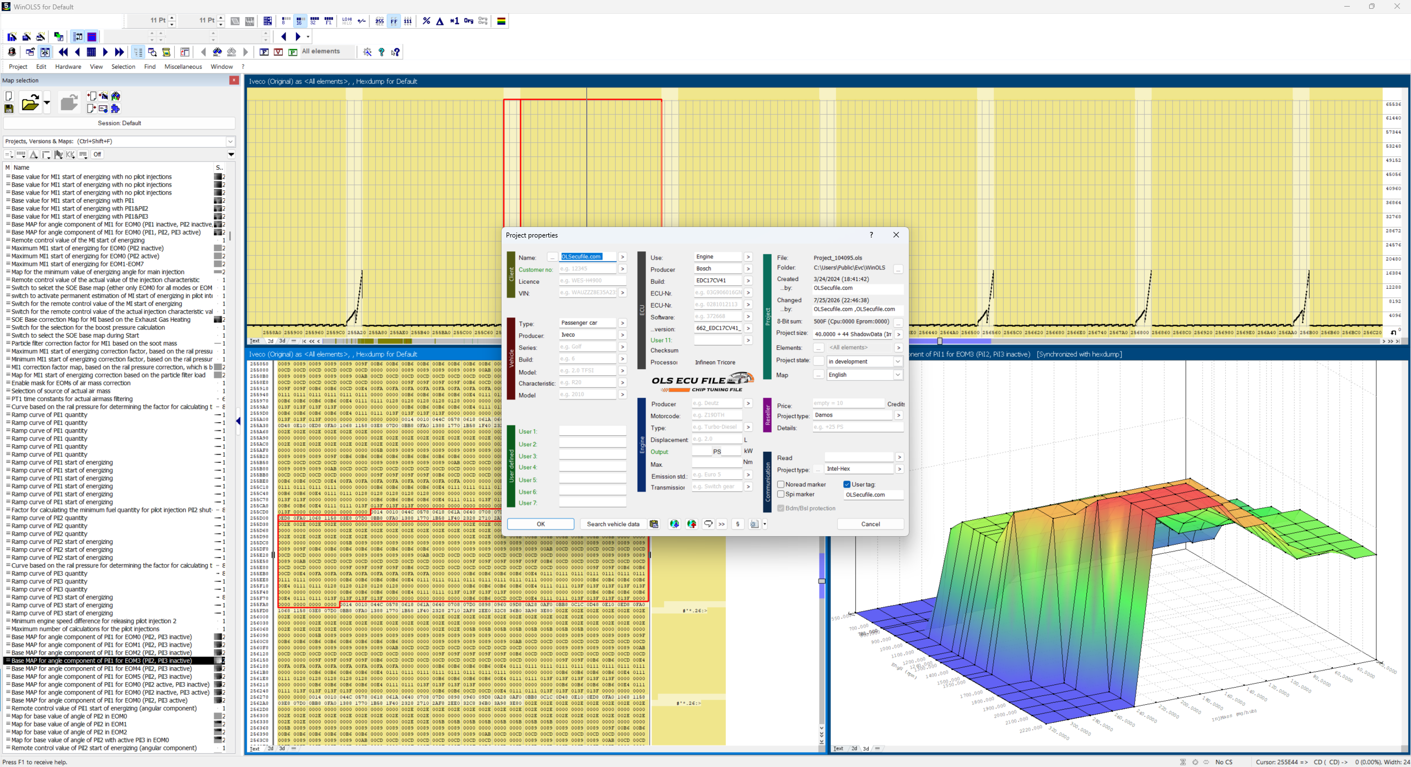Screen dimensions: 1411x767
Task: Open the Project state dropdown
Action: (898, 361)
